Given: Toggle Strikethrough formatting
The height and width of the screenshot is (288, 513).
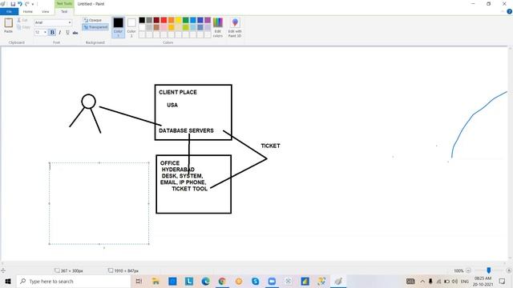Looking at the screenshot, I should point(75,32).
